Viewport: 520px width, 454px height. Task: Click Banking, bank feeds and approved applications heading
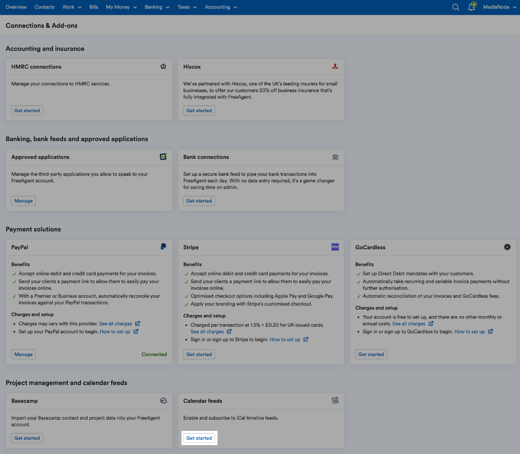coord(77,139)
